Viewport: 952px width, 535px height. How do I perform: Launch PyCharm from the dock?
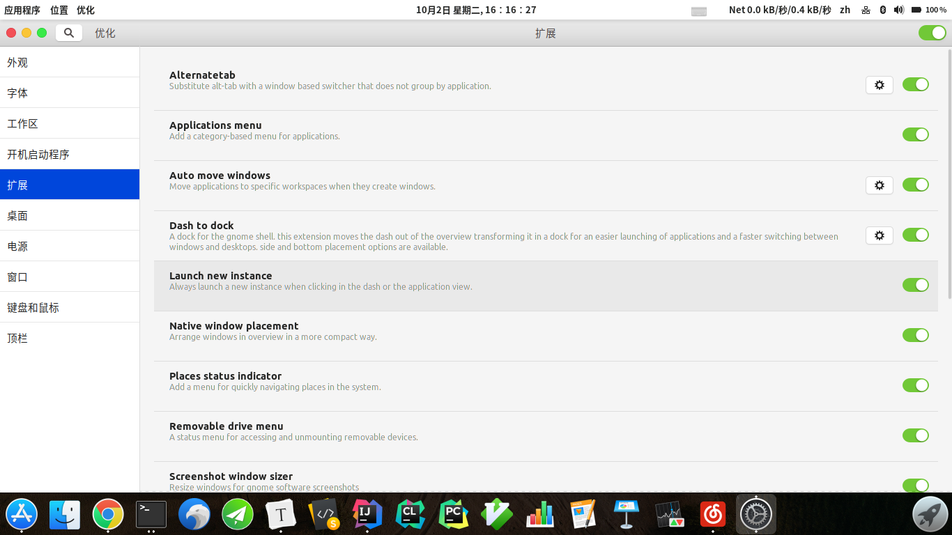[x=454, y=515]
